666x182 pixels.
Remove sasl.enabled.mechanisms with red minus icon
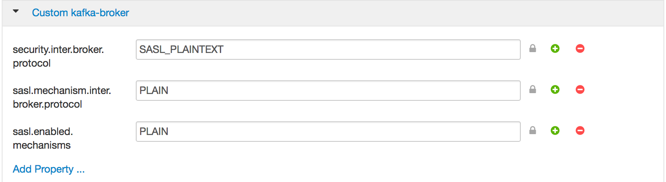[x=580, y=131]
